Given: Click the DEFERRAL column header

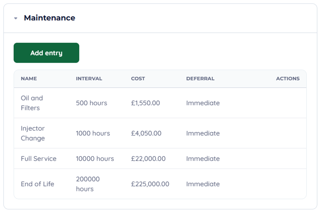Looking at the screenshot, I should coord(200,79).
